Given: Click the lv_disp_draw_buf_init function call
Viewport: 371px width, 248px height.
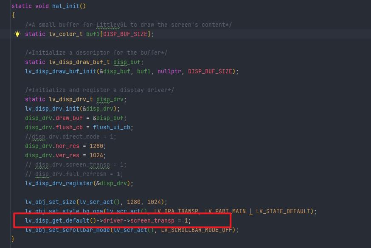Looking at the screenshot, I should point(61,71).
